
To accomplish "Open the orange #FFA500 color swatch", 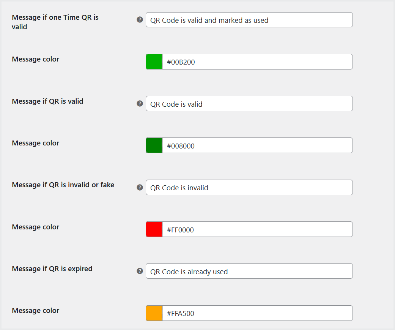I will pyautogui.click(x=154, y=313).
